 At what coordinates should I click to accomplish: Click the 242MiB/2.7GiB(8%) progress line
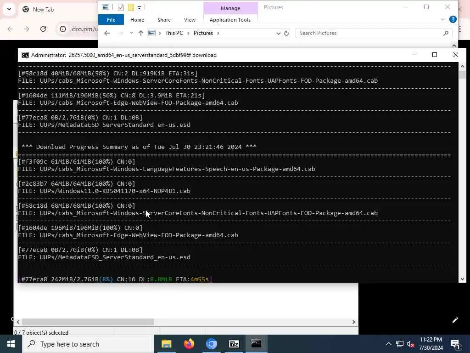click(x=115, y=279)
